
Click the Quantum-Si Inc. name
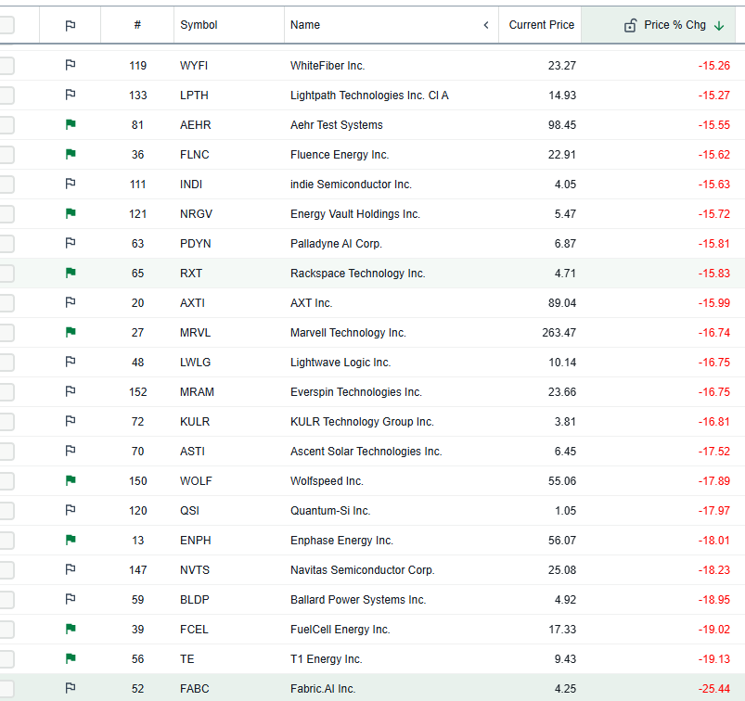(x=330, y=511)
